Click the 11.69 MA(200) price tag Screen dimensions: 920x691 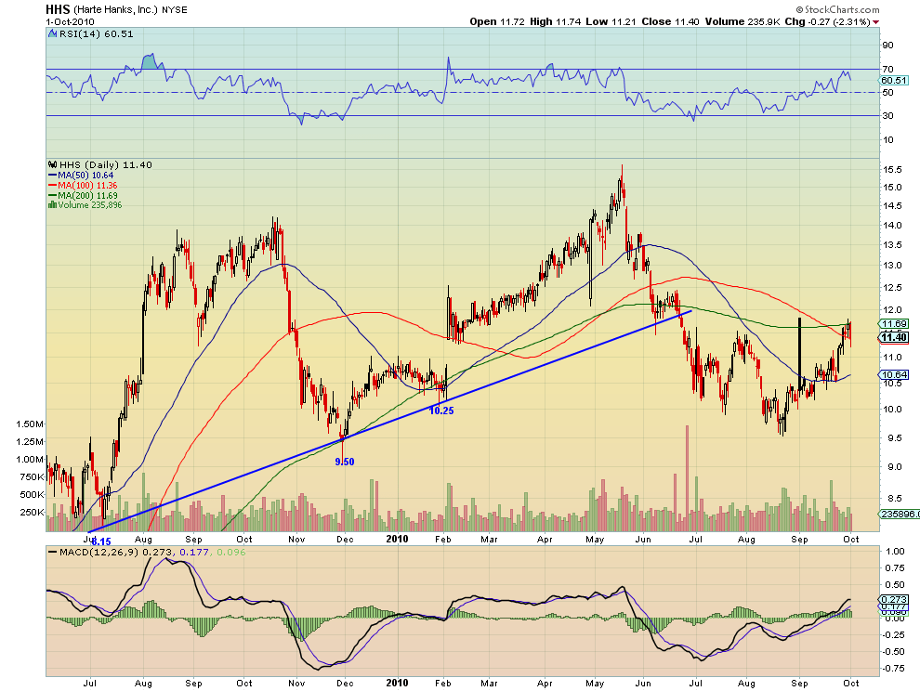(x=894, y=324)
